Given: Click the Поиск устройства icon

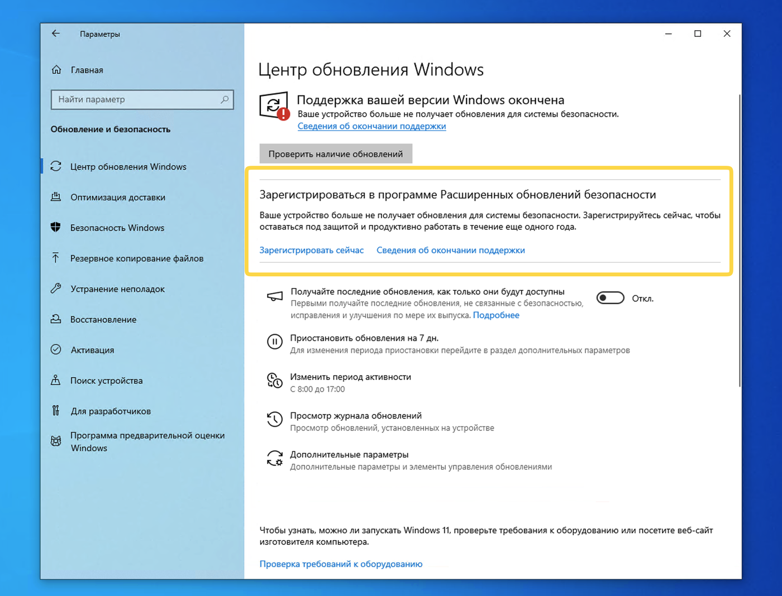Looking at the screenshot, I should pos(56,380).
